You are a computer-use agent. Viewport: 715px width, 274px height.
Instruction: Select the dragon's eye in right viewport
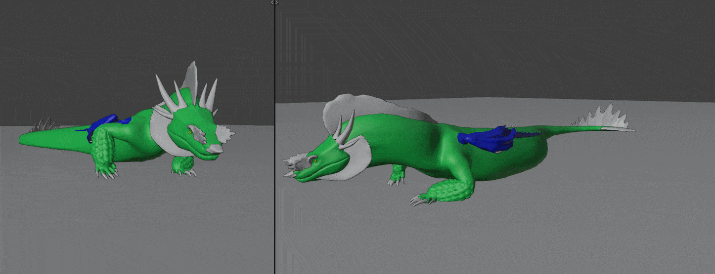click(314, 160)
